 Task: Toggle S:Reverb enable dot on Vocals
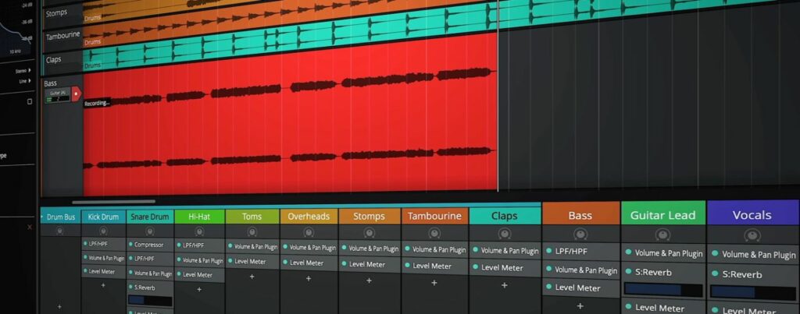(x=715, y=274)
